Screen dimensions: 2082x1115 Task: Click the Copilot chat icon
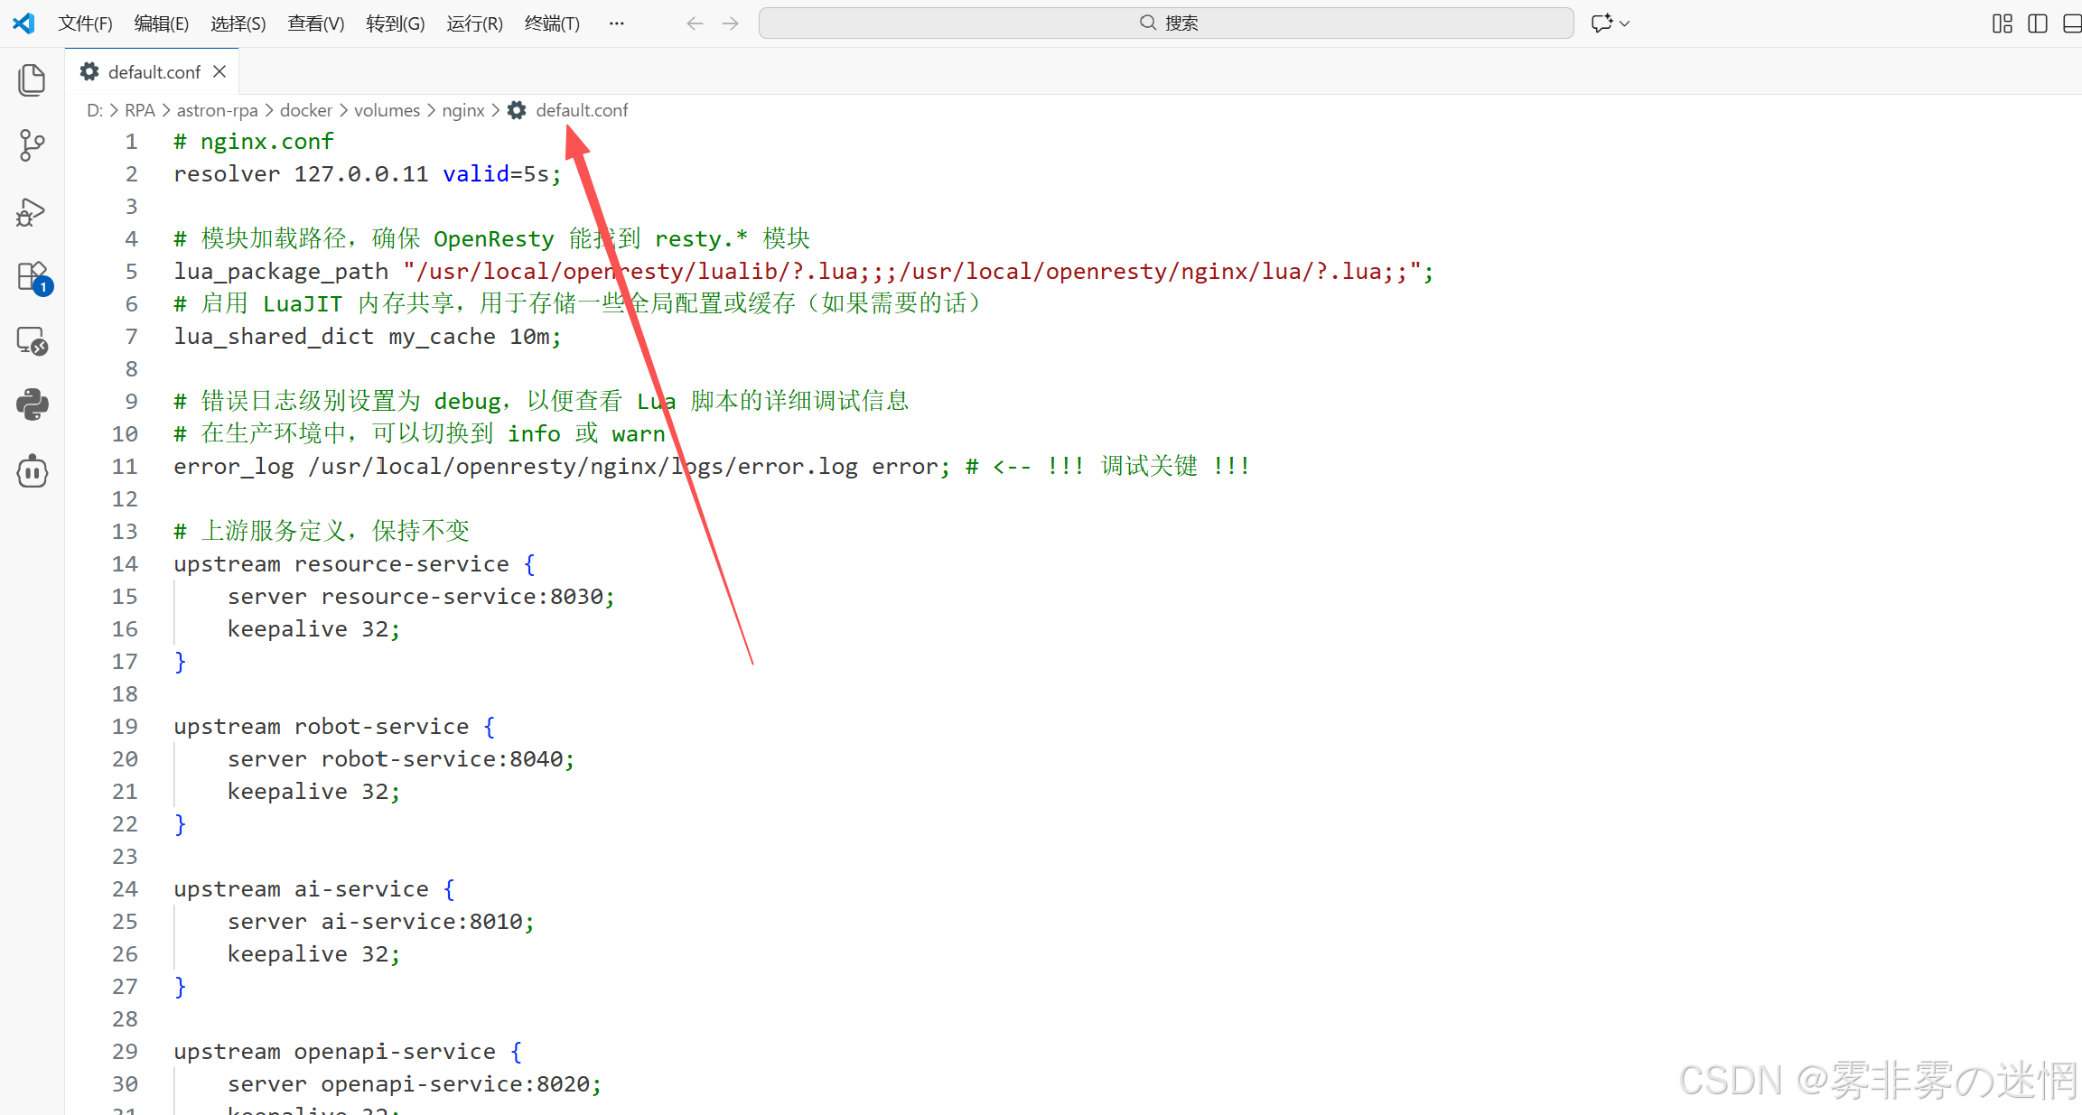click(1601, 23)
